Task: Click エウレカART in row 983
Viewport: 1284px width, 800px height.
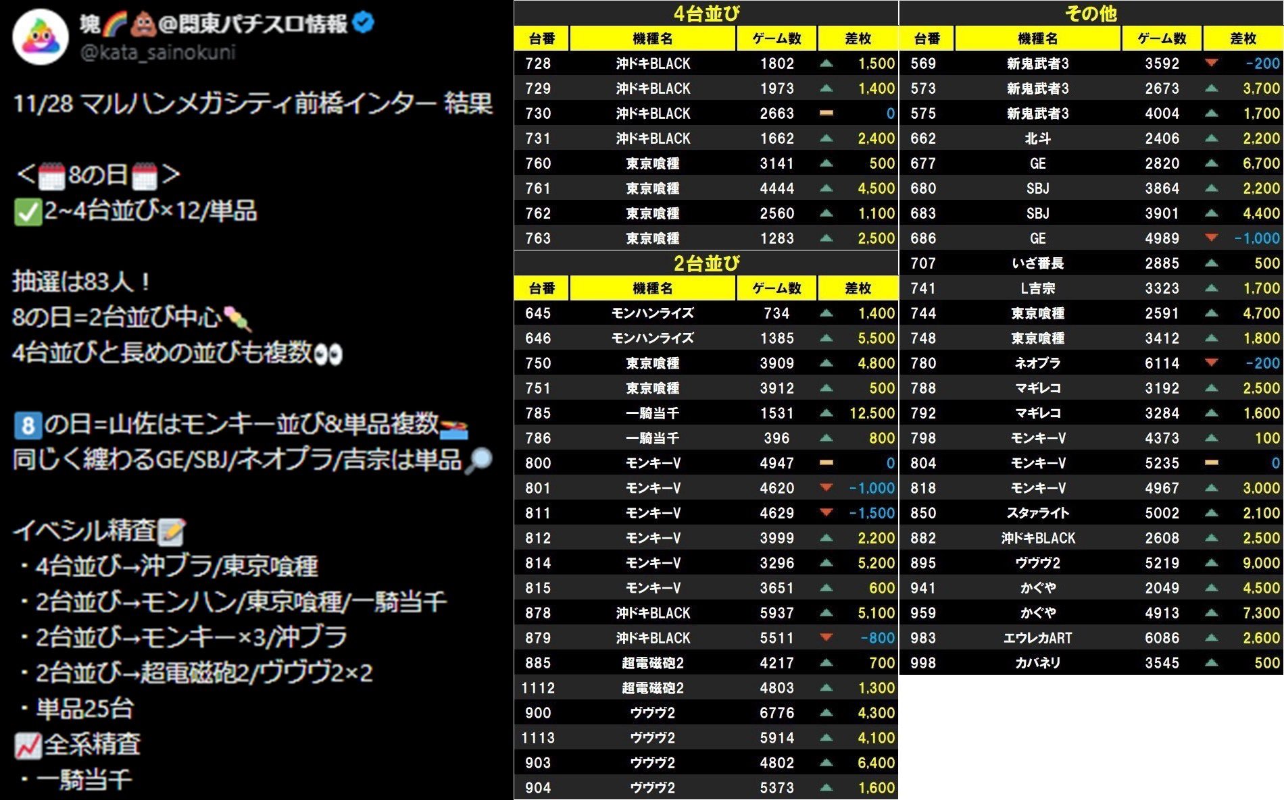Action: [x=1037, y=638]
